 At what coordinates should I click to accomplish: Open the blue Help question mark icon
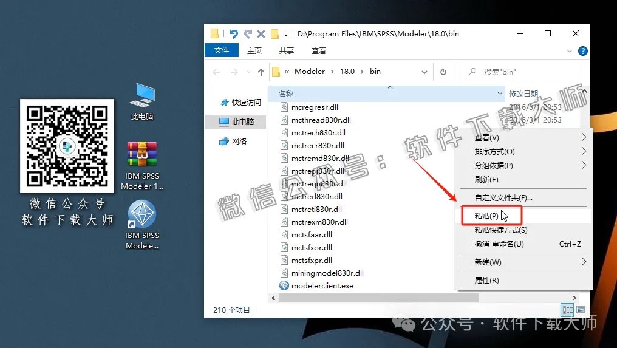(583, 51)
